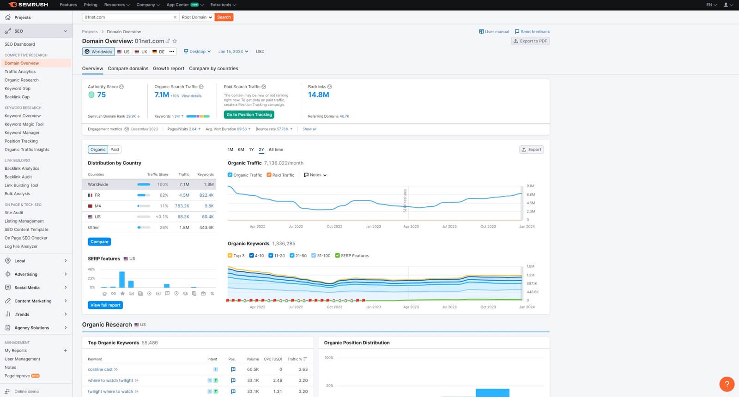The image size is (739, 397).
Task: Click the Semrush logo
Action: click(28, 5)
